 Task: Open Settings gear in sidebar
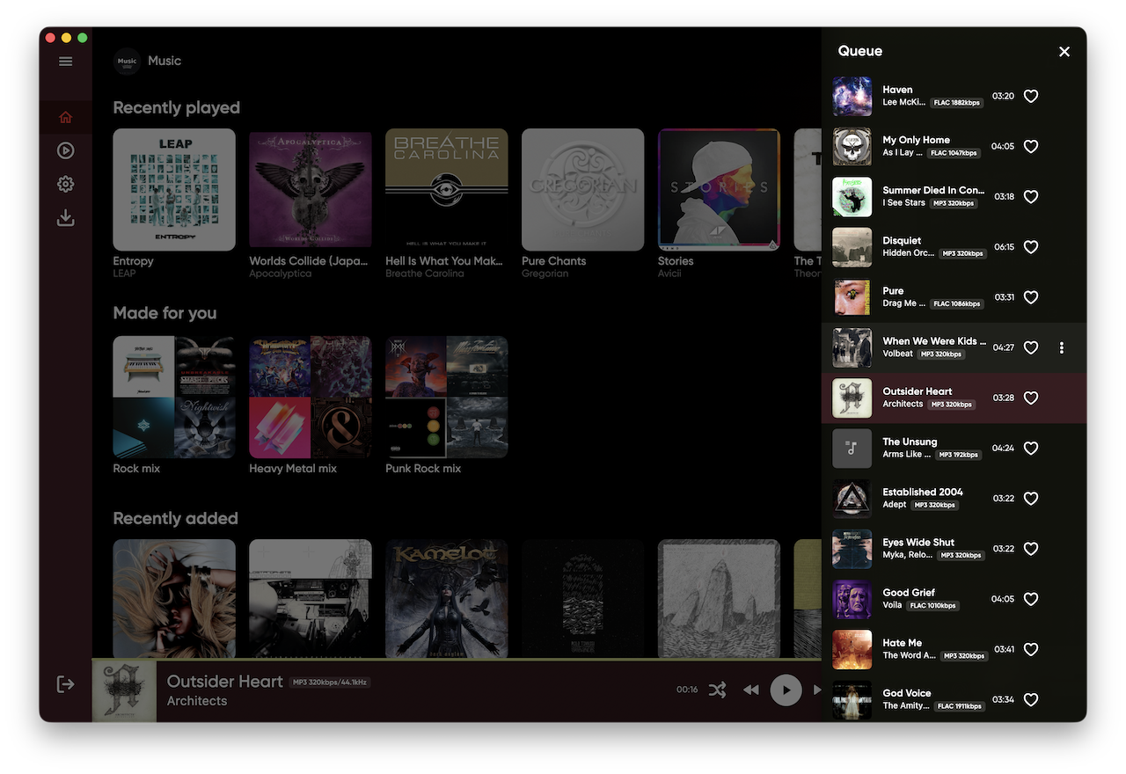[x=65, y=184]
